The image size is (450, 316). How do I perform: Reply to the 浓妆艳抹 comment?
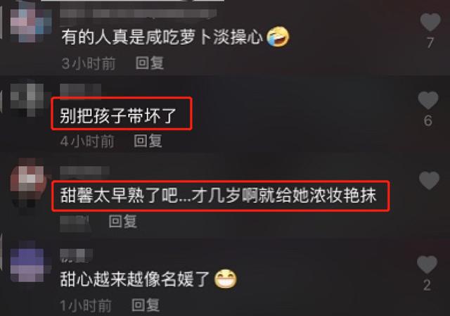(x=123, y=221)
